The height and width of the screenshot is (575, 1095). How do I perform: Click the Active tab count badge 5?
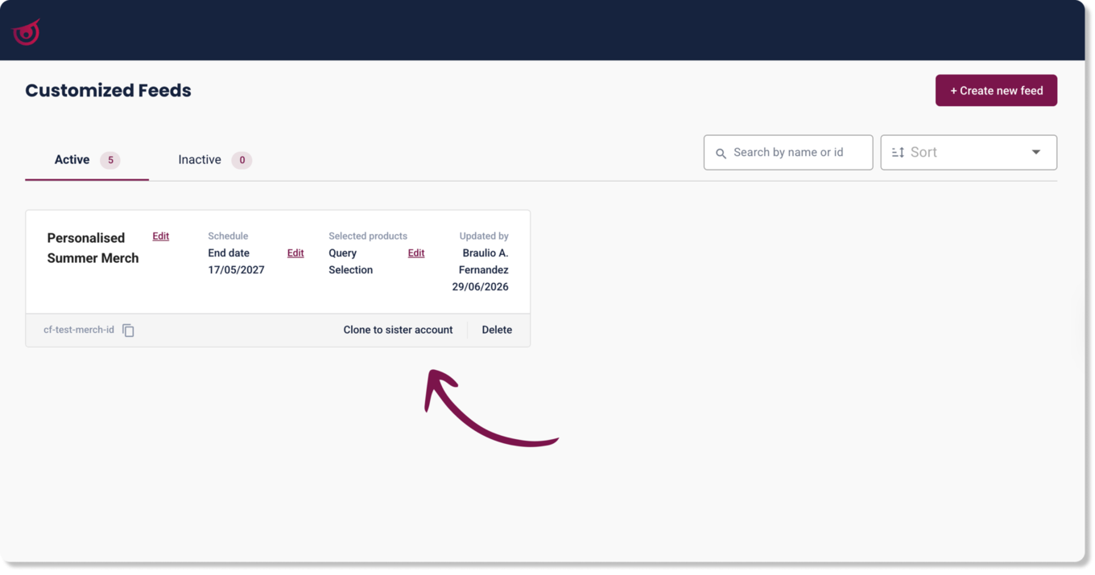click(x=110, y=160)
